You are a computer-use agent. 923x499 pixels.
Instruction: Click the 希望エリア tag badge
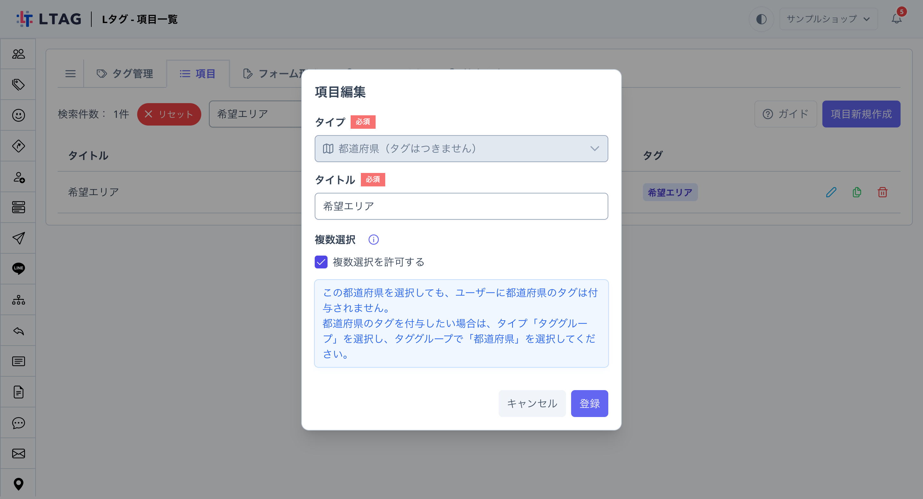coord(670,192)
